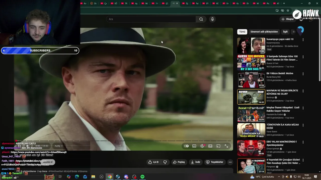
Task: Share the video using Paylaş
Action: tap(179, 162)
